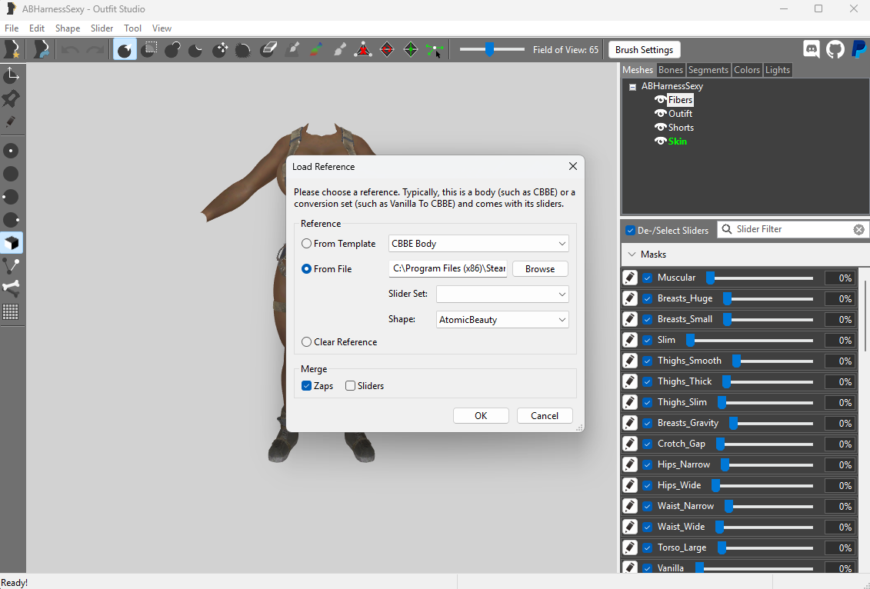
Task: Click the Load Project icon with blue arrow
Action: click(x=42, y=49)
